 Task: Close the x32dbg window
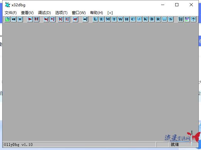pos(191,5)
